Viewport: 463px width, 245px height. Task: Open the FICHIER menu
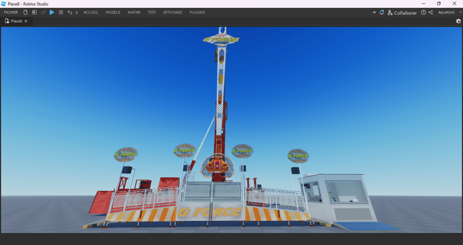[x=11, y=12]
